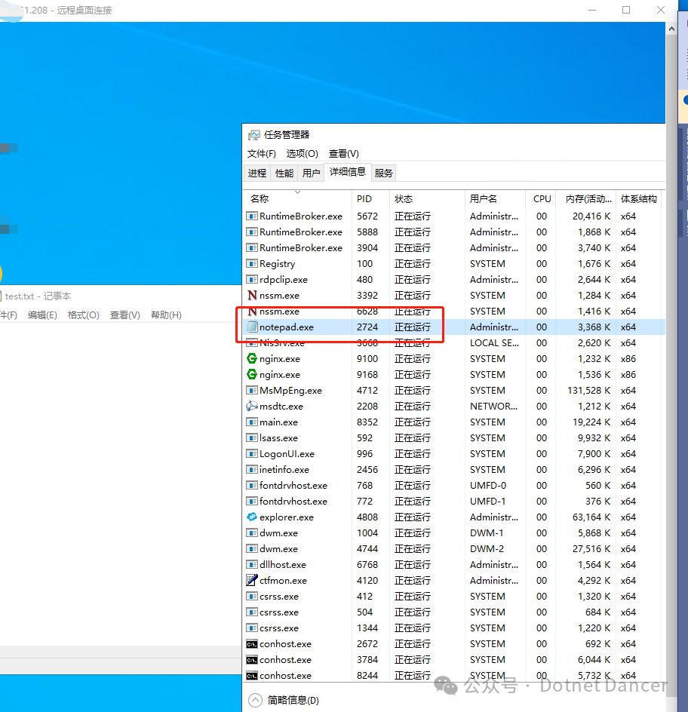Click the sort arrow on the 名称 column
The image size is (688, 712).
296,191
